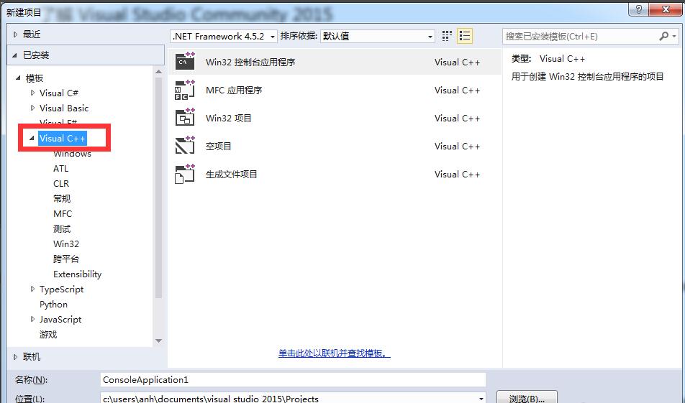
Task: Click the template tree scrollbar thumb
Action: point(158,187)
